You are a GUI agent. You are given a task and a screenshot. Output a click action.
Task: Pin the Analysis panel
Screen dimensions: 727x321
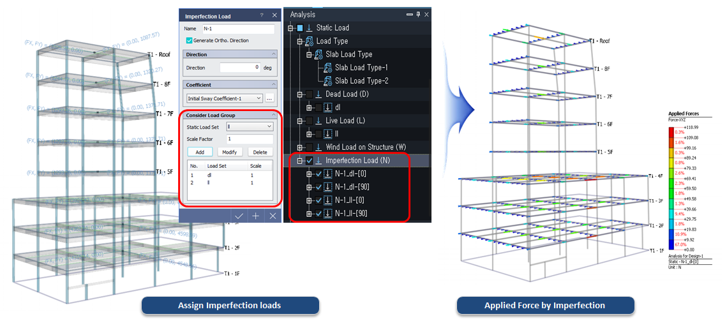(x=418, y=14)
